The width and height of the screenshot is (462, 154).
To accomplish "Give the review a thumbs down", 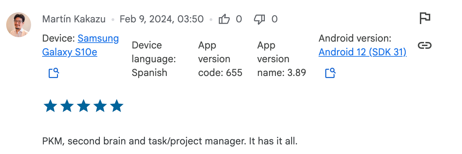I will pos(259,19).
